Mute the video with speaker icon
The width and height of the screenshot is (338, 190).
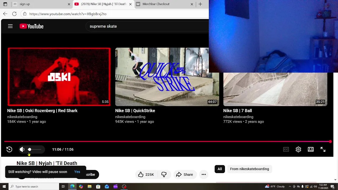coord(22,149)
